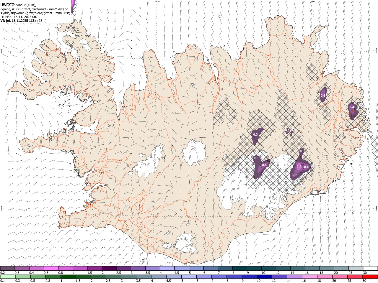378x283 pixels.
Task: Pick the light pink 16–18 swatch, bottom legend row
Action: [x=309, y=277]
